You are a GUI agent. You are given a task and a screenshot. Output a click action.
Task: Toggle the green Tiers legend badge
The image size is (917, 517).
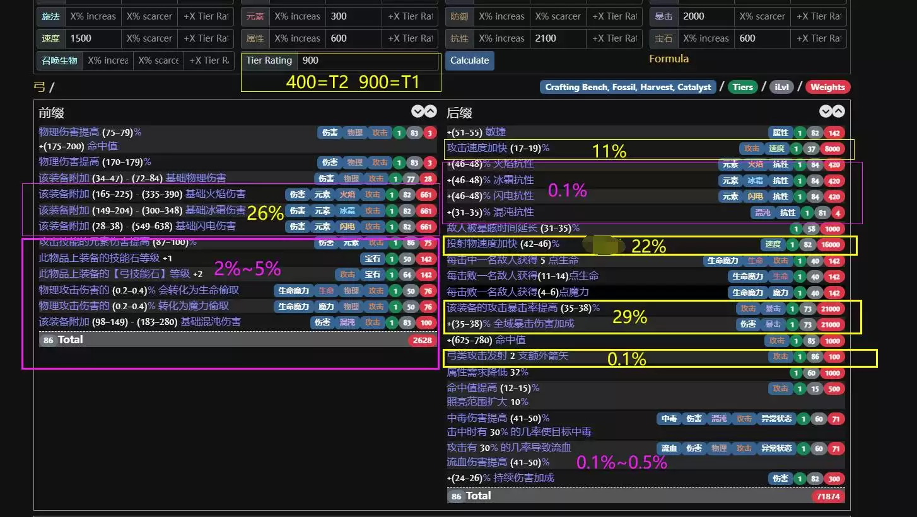742,88
